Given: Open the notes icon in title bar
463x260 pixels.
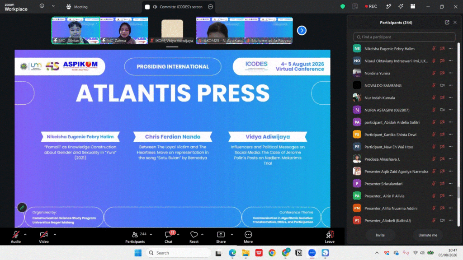Looking at the screenshot, I should click(x=355, y=6).
